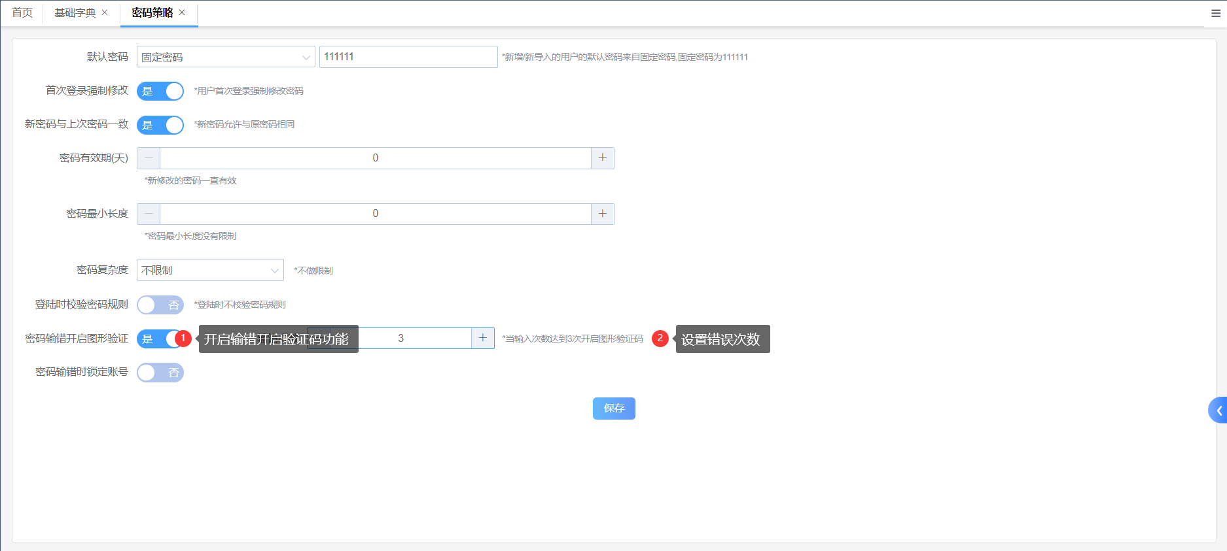
Task: Decrease 密码最小长度 with minus button
Action: [149, 214]
